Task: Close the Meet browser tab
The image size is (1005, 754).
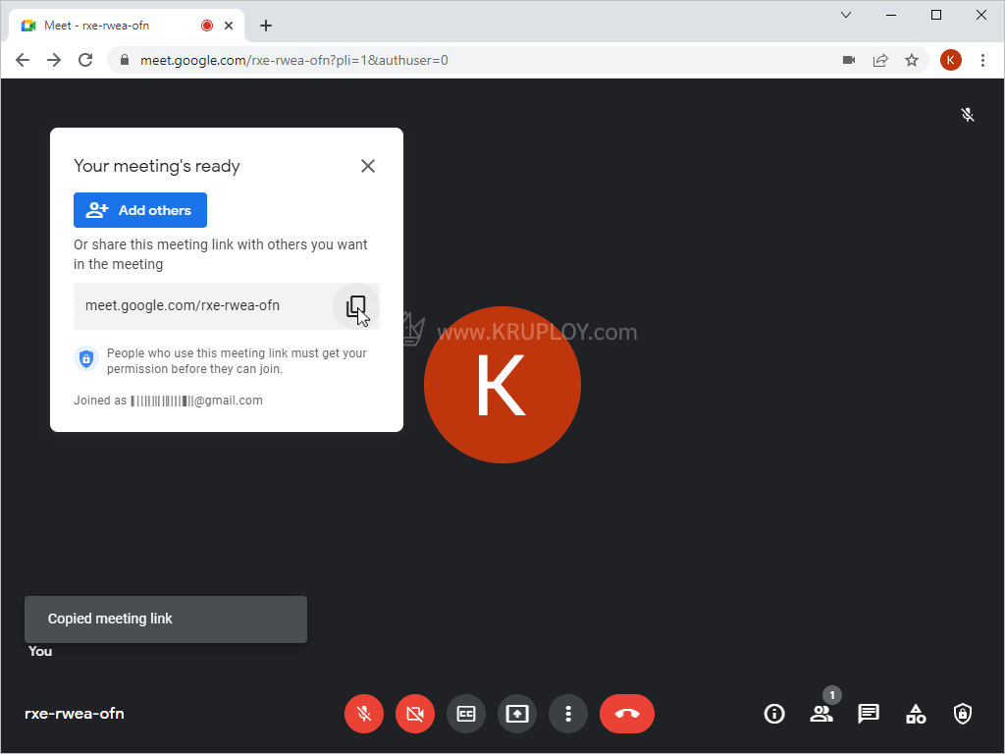Action: coord(229,26)
